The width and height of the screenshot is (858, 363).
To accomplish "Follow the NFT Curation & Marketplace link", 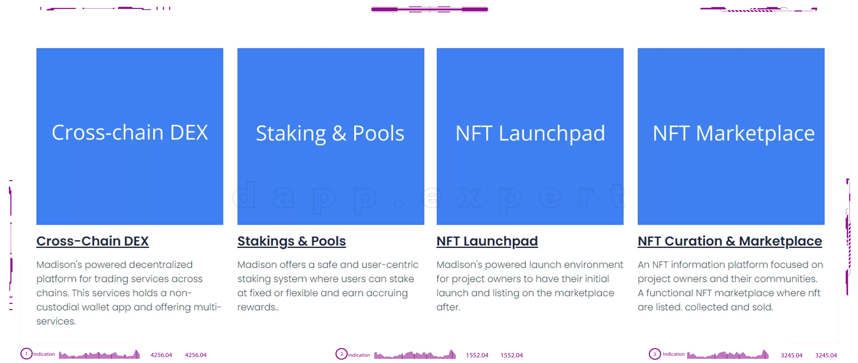I will [730, 241].
